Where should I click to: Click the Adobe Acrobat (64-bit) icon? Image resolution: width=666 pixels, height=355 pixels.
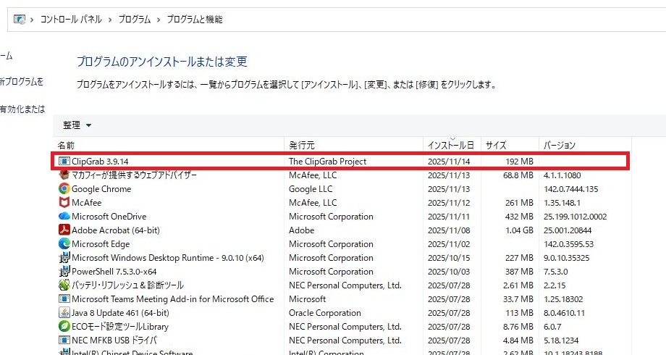[64, 230]
